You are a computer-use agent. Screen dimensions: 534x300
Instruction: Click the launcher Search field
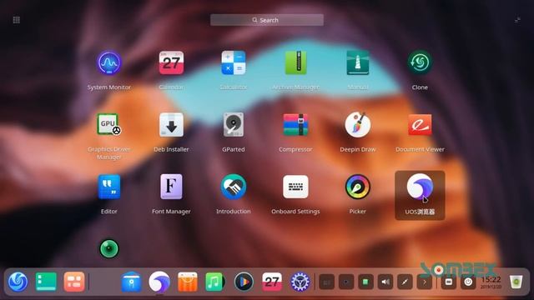[x=267, y=20]
